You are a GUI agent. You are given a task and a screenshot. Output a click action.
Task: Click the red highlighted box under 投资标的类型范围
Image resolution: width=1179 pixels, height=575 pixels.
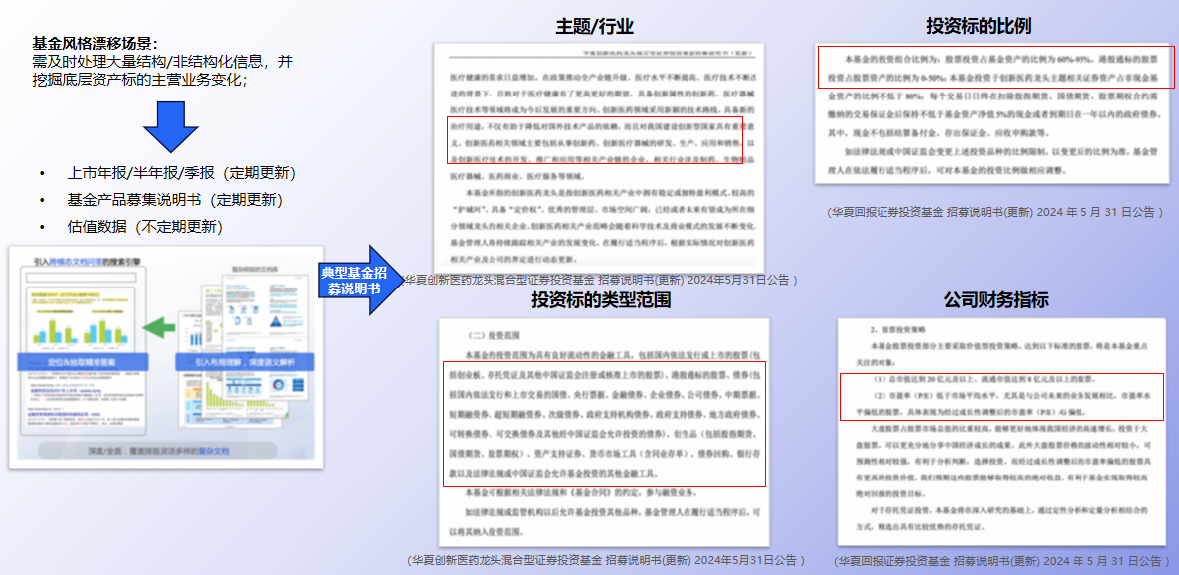tap(604, 423)
